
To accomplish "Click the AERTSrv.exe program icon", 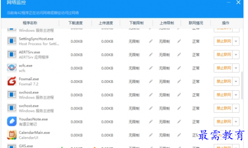I will click(12, 54).
